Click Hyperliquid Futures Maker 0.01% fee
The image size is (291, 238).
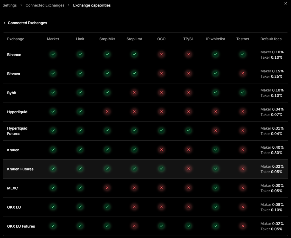click(272, 128)
